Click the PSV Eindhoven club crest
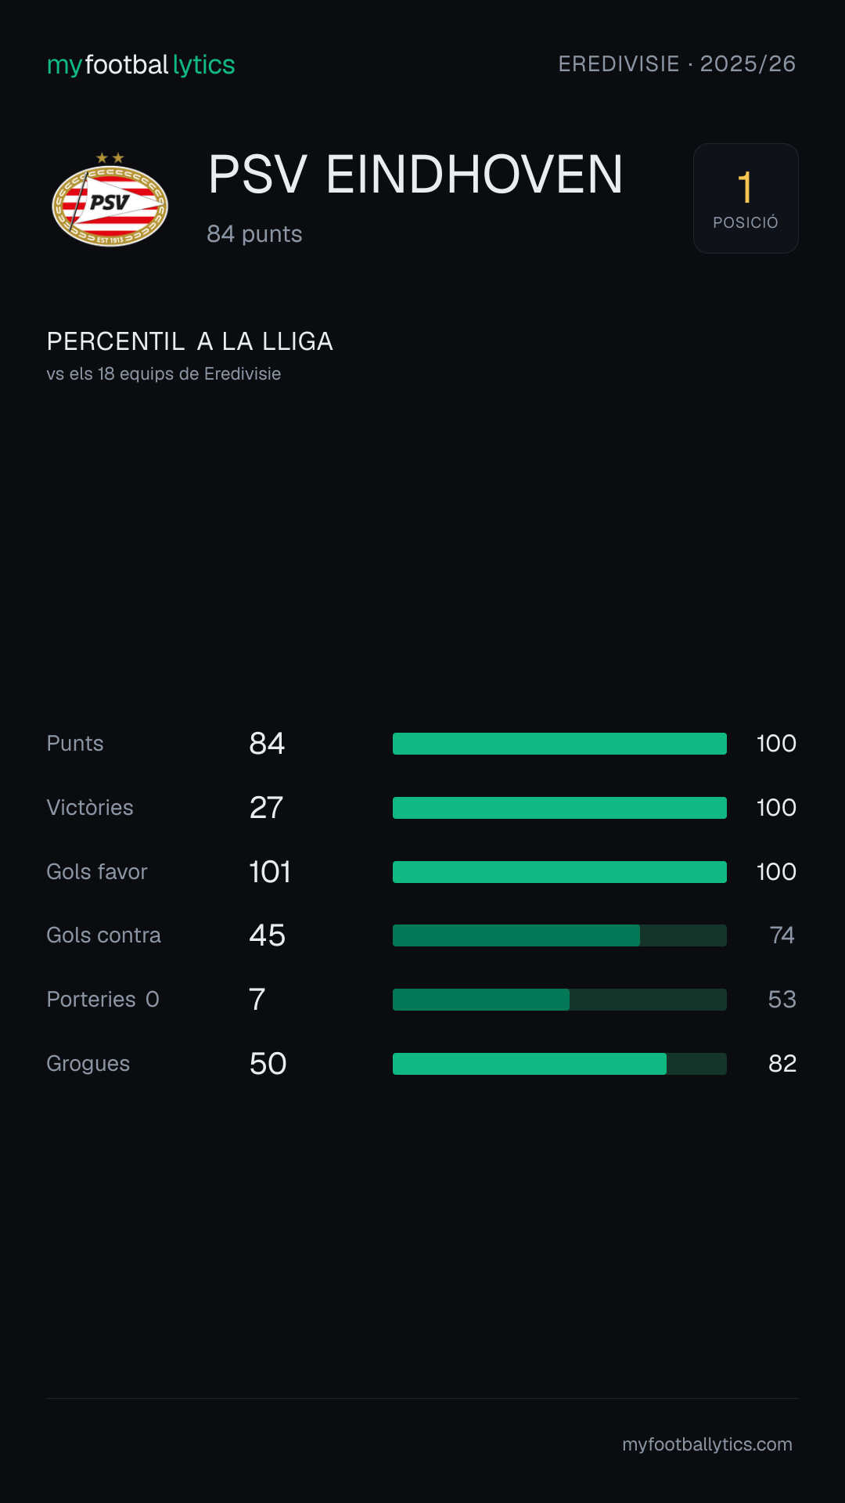 click(110, 200)
